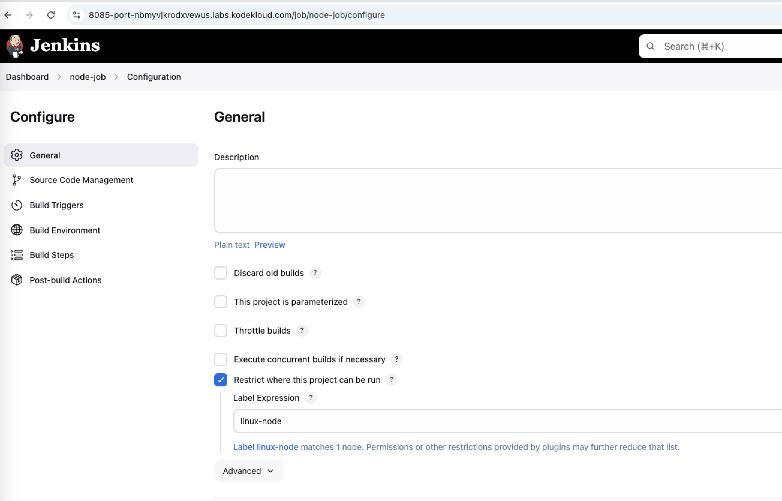Click the Jenkins butler logo icon
Image resolution: width=782 pixels, height=501 pixels.
pyautogui.click(x=15, y=46)
